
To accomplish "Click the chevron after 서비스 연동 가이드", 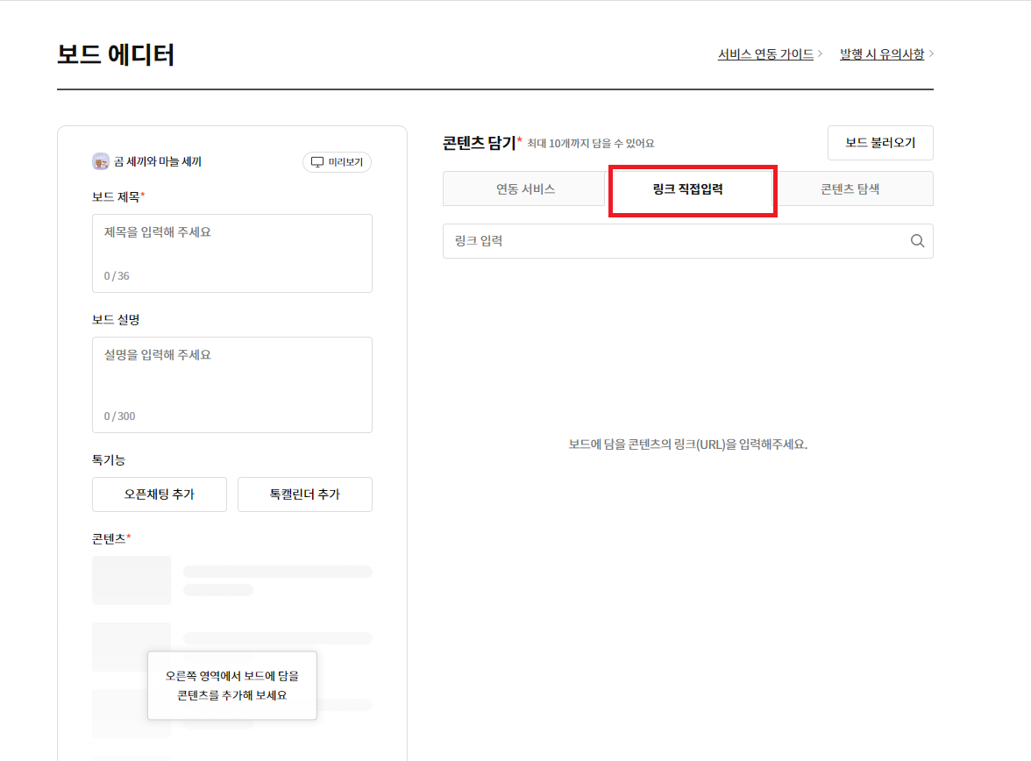I will 820,53.
